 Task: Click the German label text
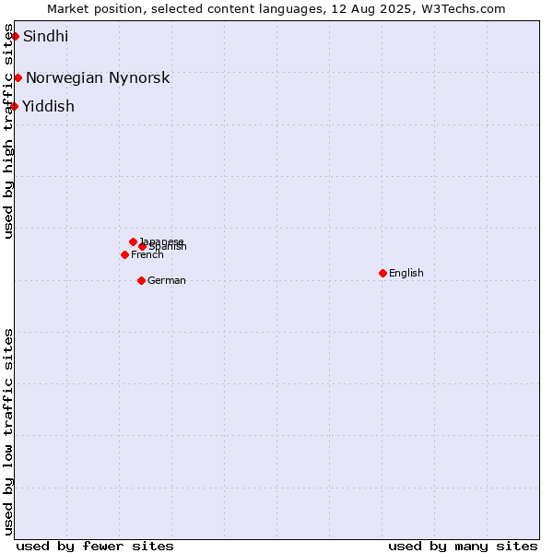167,281
